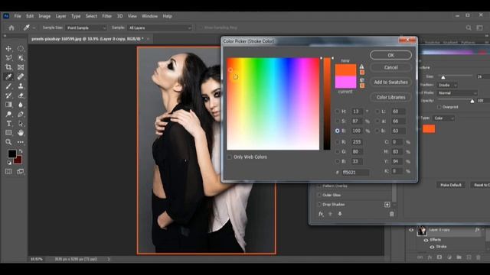Open the Image menu
Screen dimensions: 490x275
pyautogui.click(x=44, y=16)
